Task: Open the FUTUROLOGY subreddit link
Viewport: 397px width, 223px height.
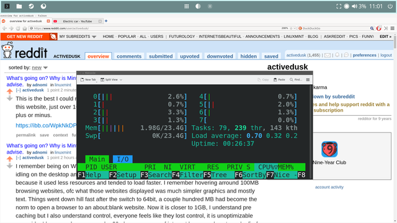Action: click(182, 37)
